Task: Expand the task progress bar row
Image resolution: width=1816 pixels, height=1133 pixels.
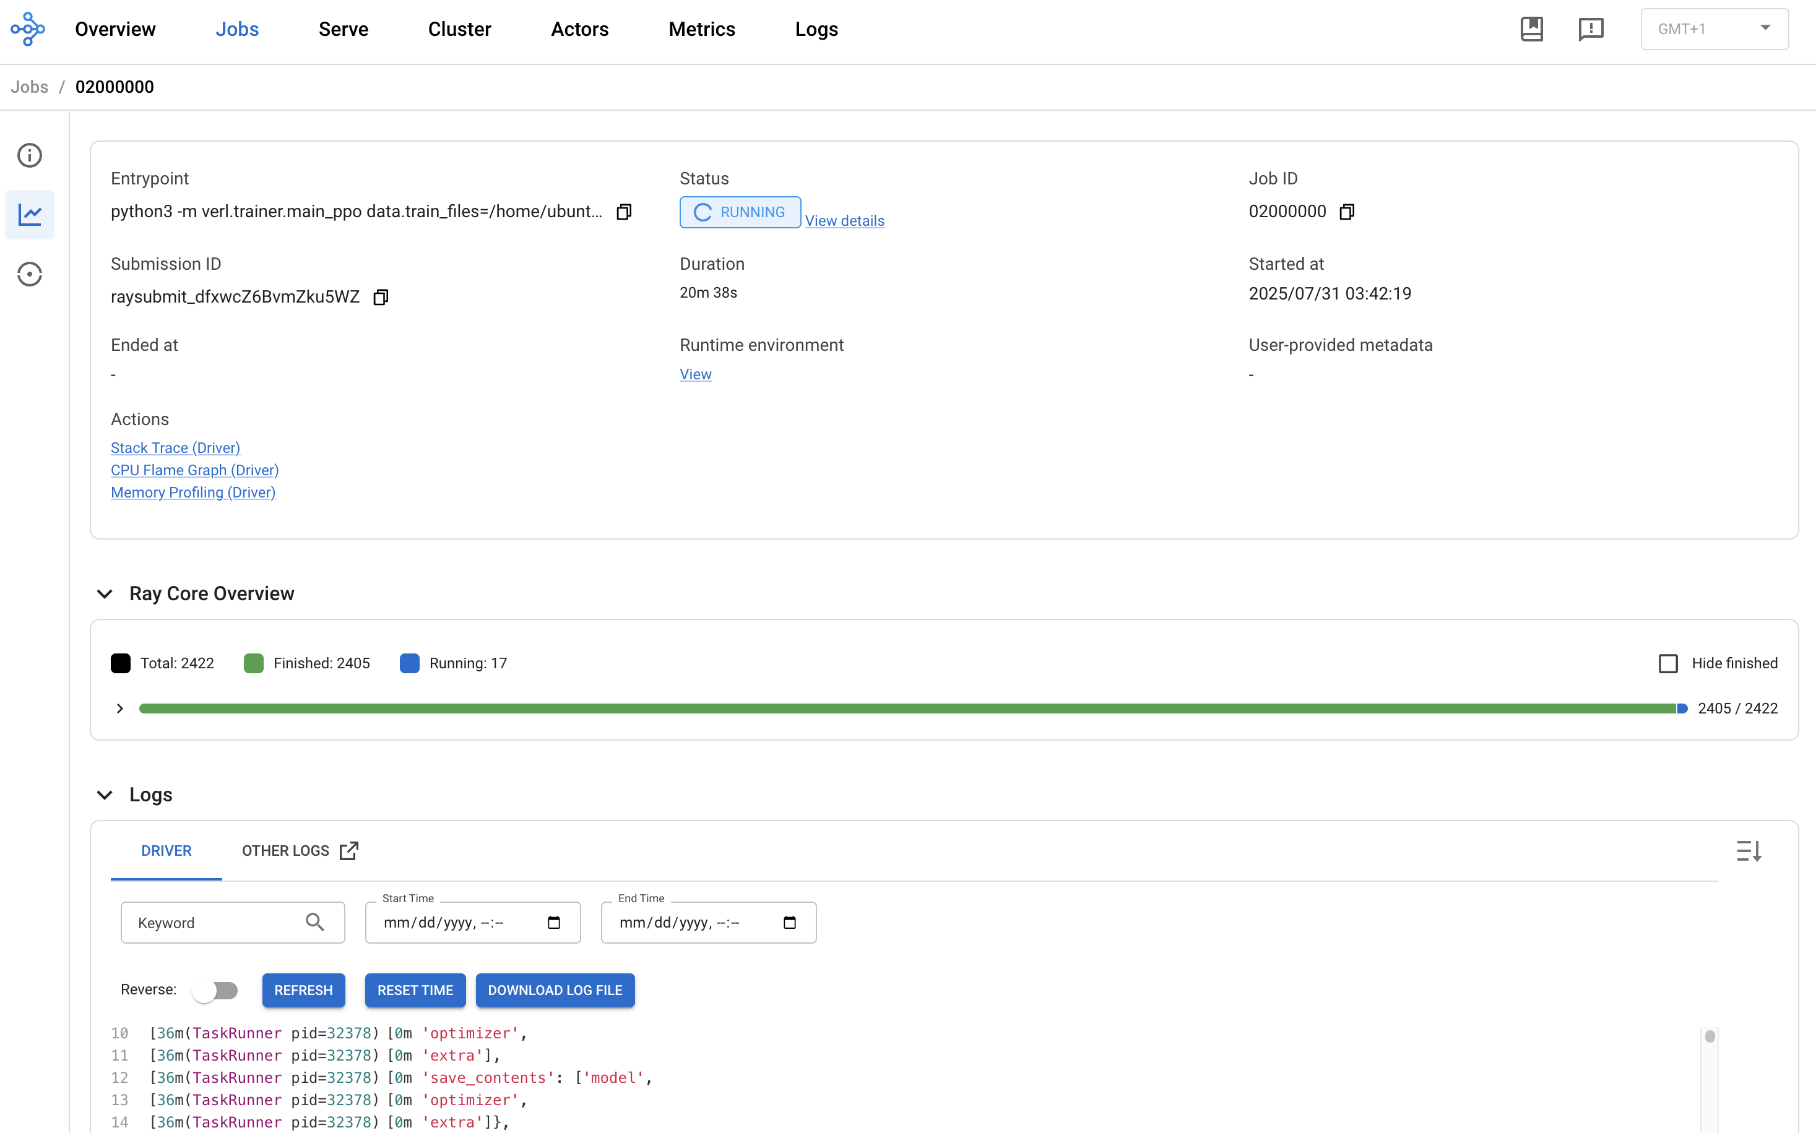Action: click(120, 709)
